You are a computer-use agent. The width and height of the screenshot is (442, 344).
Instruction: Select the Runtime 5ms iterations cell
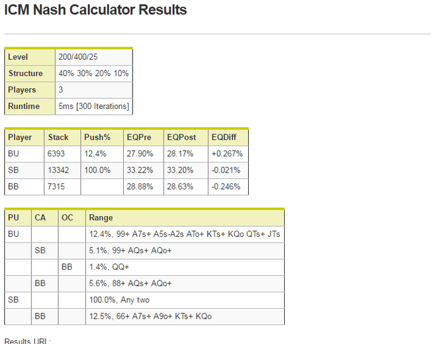pos(94,106)
